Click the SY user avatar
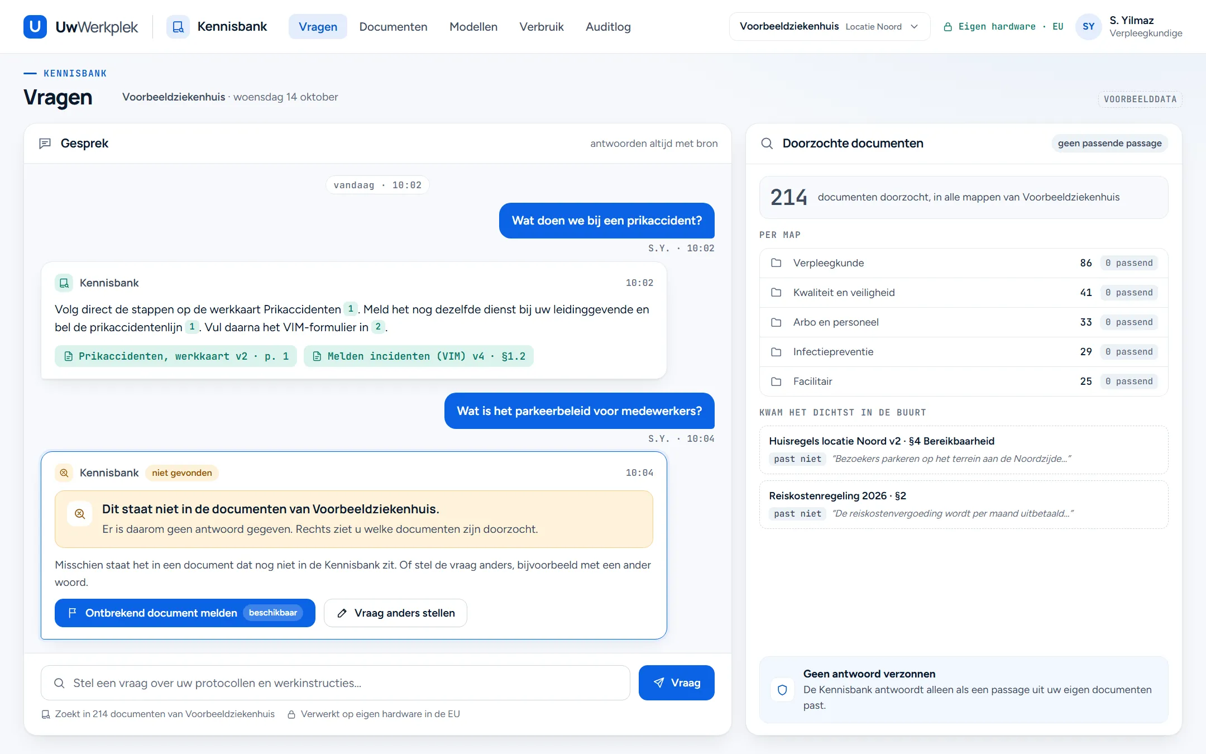Screen dimensions: 1206x754 point(1088,27)
